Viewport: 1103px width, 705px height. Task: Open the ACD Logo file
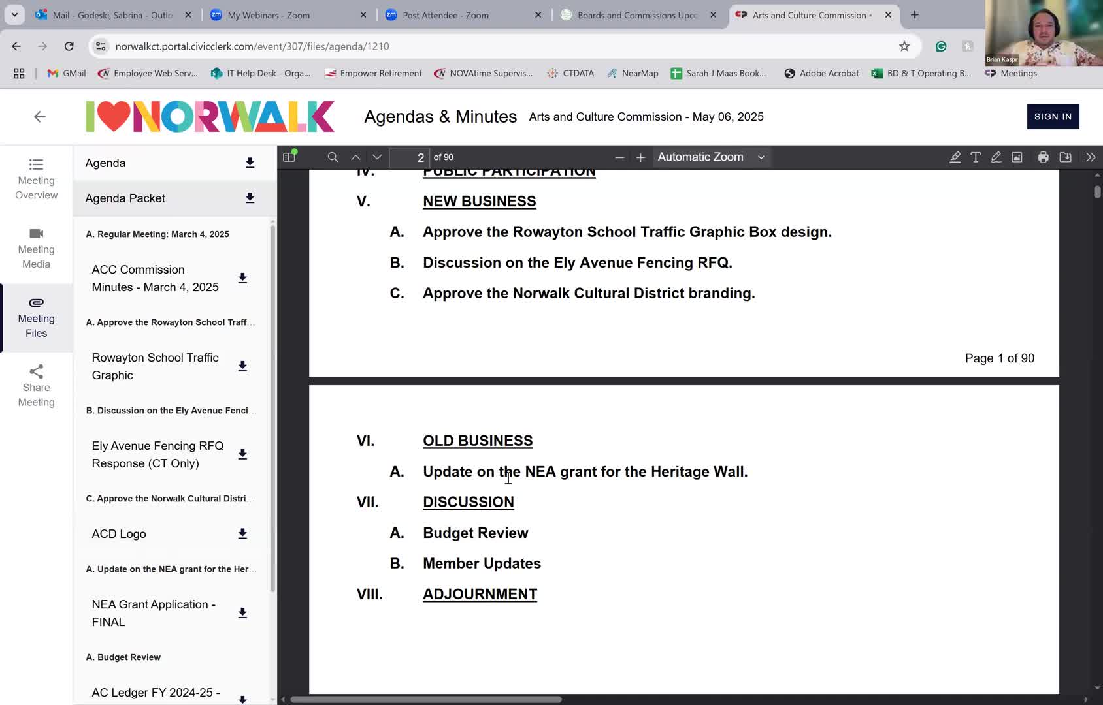119,534
